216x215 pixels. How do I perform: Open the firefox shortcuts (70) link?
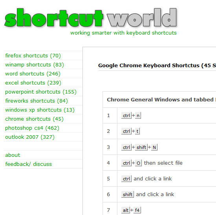33,56
